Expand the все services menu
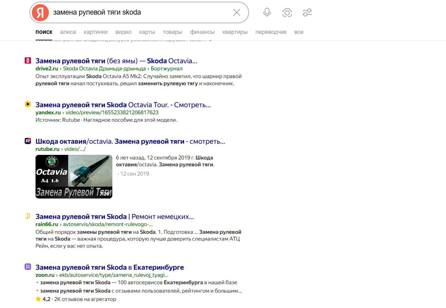 [x=299, y=32]
